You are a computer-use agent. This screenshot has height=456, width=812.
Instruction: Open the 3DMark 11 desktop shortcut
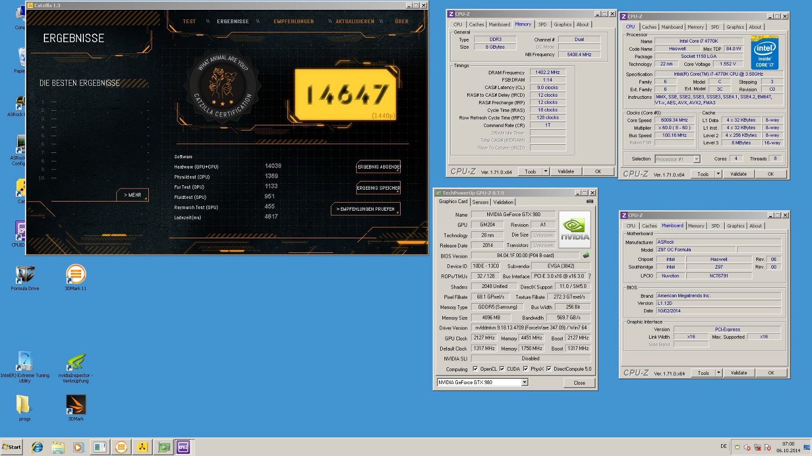coord(76,278)
